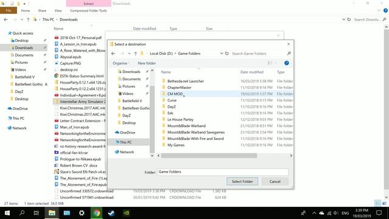Viewport: 389px width, 219px height.
Task: Click the Select Folder button
Action: click(x=242, y=181)
